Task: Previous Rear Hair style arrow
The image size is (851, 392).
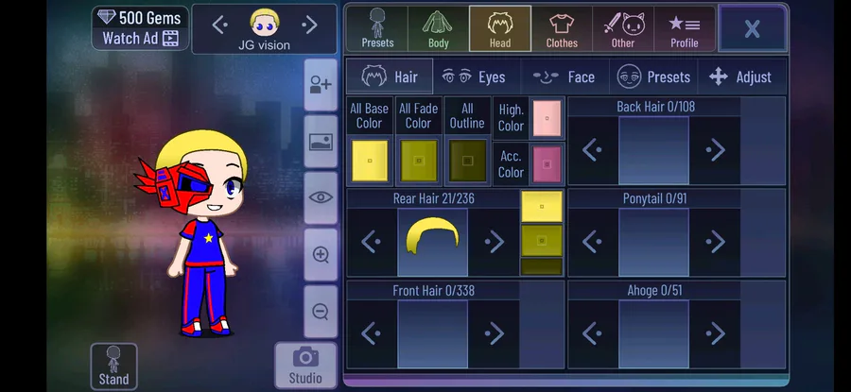Action: (372, 242)
